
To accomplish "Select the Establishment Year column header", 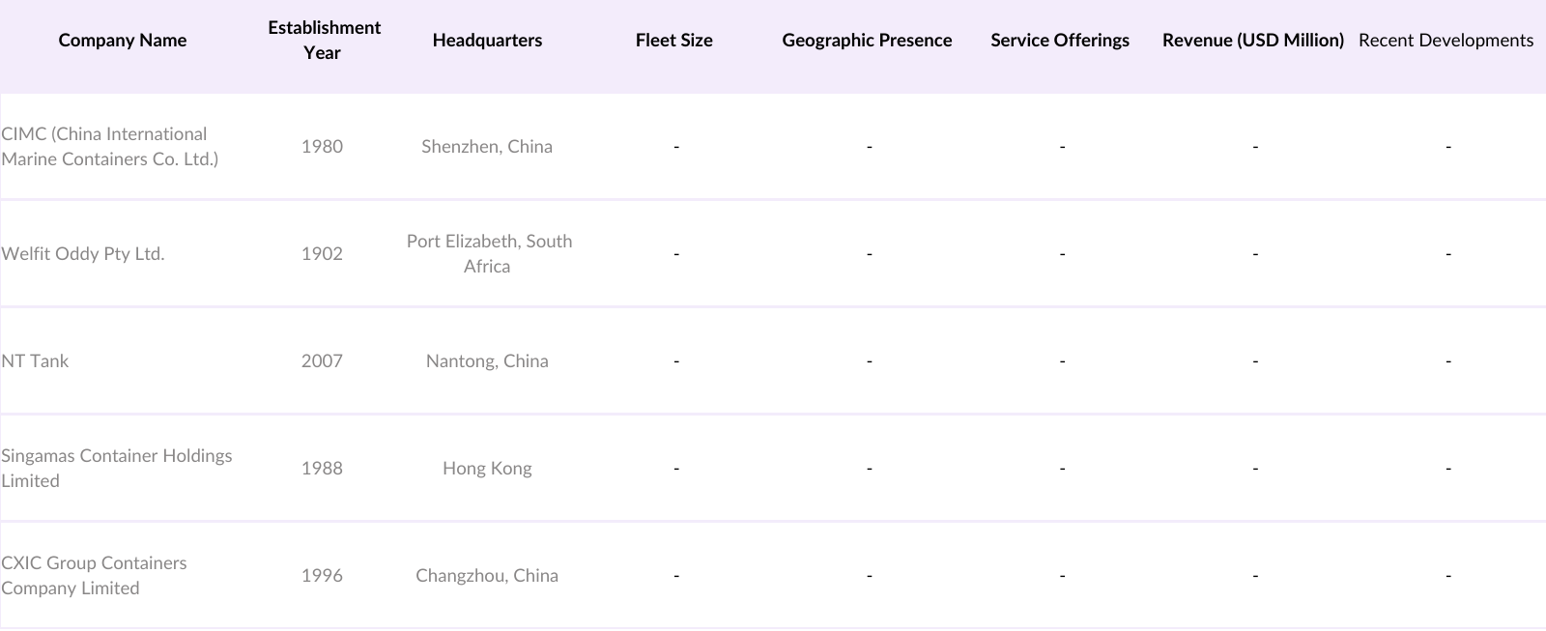I will click(324, 41).
